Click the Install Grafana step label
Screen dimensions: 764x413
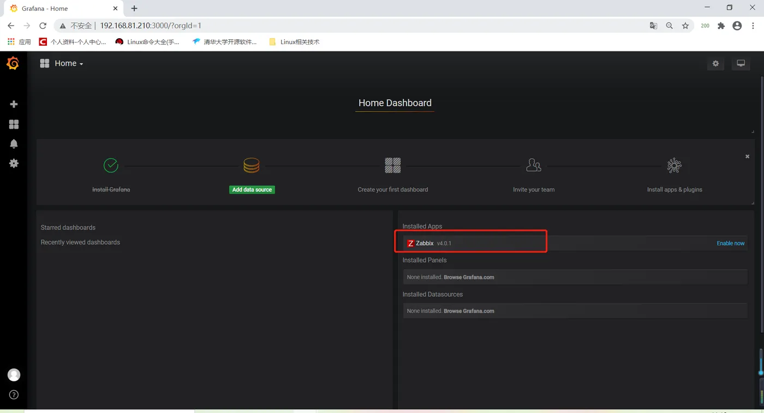coord(111,190)
